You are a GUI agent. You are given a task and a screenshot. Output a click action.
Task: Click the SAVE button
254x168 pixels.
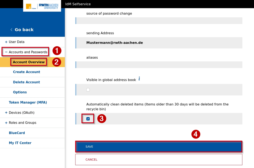(159, 147)
